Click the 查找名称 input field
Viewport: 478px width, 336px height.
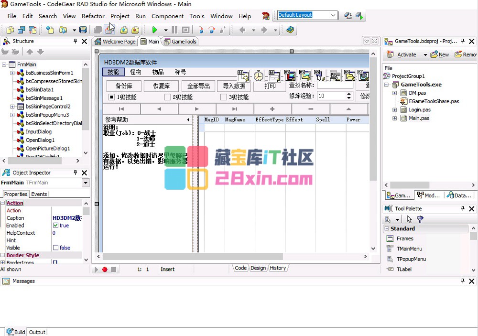(335, 85)
